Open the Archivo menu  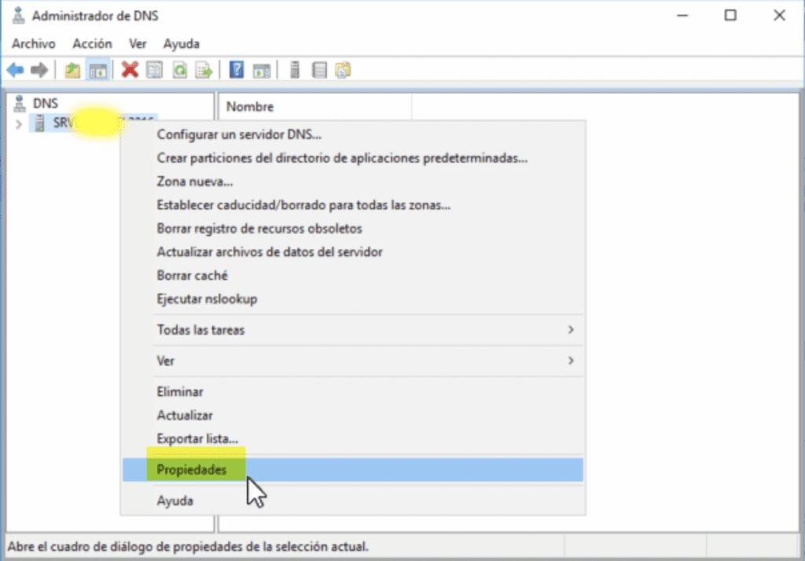(x=33, y=44)
